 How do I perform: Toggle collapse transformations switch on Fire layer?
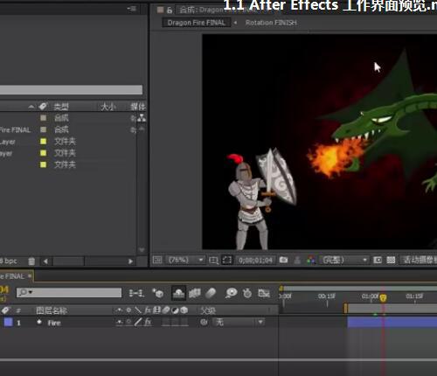tap(128, 323)
